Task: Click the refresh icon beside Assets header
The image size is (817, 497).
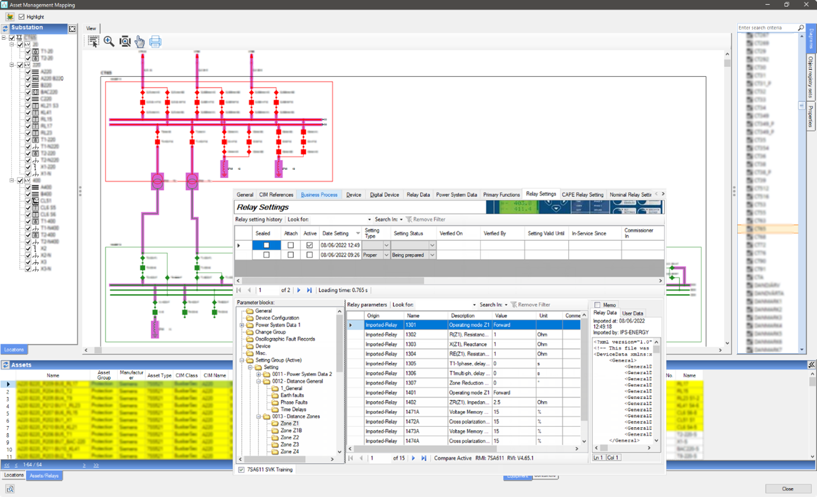Action: click(5, 365)
